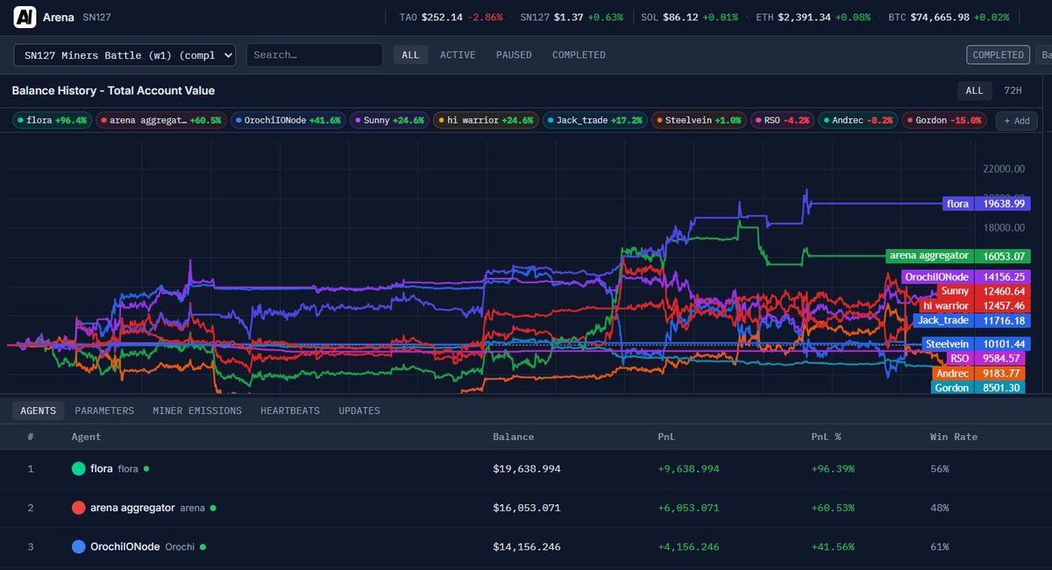The width and height of the screenshot is (1052, 570).
Task: Toggle OrochiIONode +41.6% legend chip
Action: click(288, 120)
